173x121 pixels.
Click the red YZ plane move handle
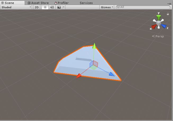tap(96, 64)
